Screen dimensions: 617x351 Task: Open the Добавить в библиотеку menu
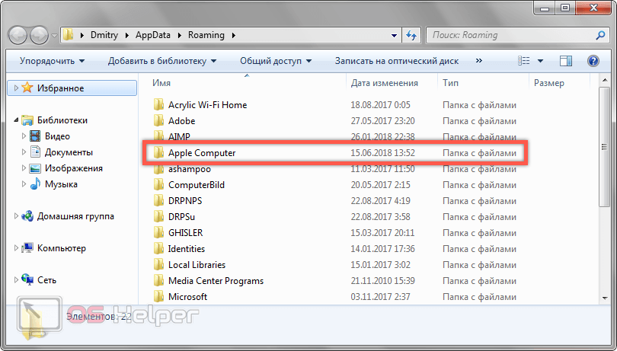point(161,61)
